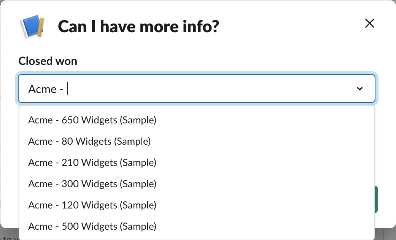Choose "Acme - 300 Widgets (Sample)"
The height and width of the screenshot is (240, 396).
pos(92,183)
